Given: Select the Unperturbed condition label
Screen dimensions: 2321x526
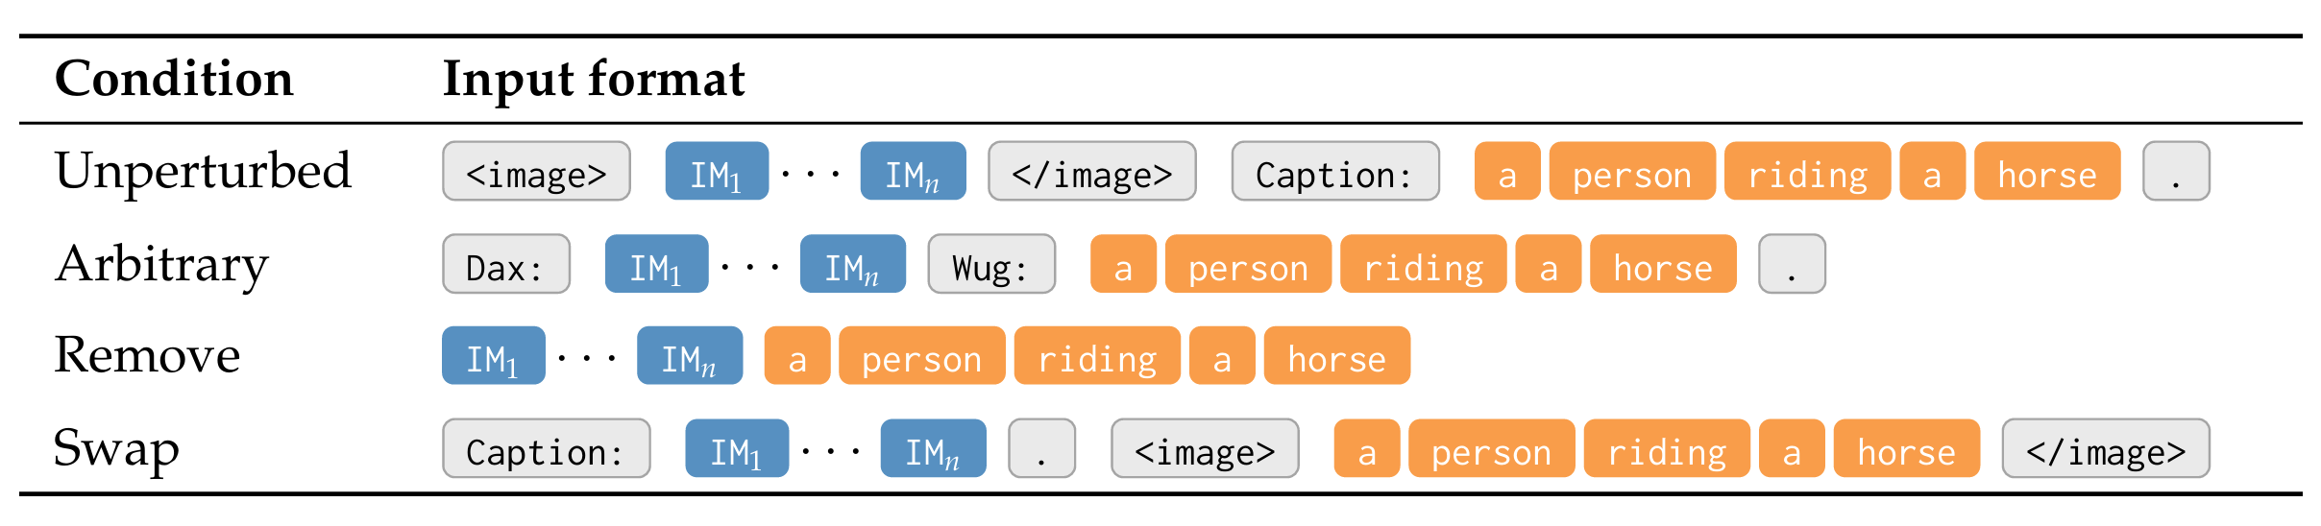Looking at the screenshot, I should (203, 173).
